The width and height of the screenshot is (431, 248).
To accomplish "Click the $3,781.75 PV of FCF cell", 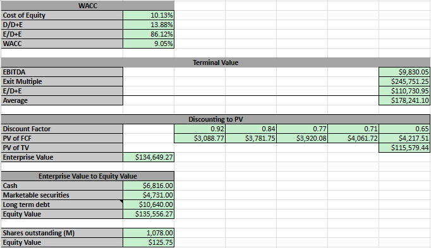I will (x=251, y=138).
